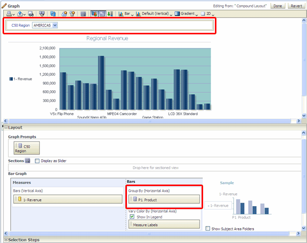Open the Bar graph type dropdown
Image resolution: width=307 pixels, height=243 pixels.
coord(127,13)
